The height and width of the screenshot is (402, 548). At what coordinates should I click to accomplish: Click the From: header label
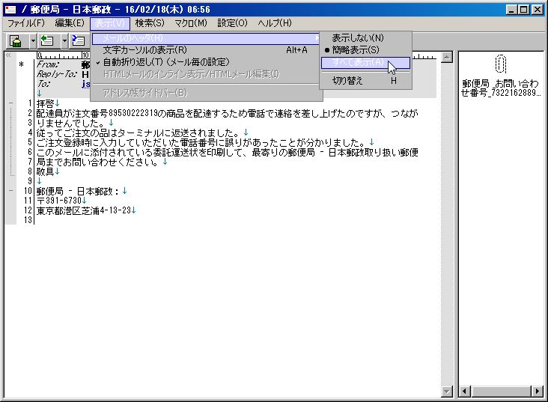pyautogui.click(x=48, y=64)
